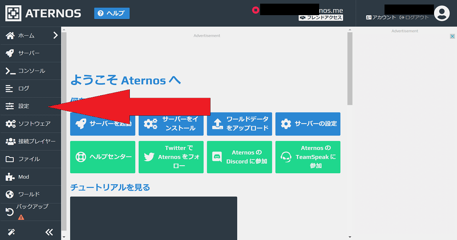Click the ATERNOS logo in the header
This screenshot has width=457, height=240.
coord(43,13)
